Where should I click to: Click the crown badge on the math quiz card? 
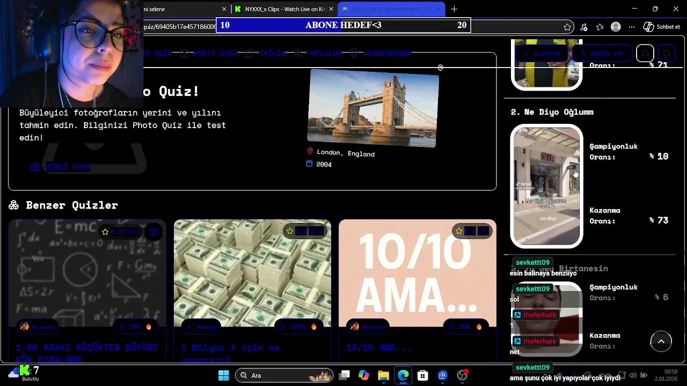pyautogui.click(x=154, y=232)
